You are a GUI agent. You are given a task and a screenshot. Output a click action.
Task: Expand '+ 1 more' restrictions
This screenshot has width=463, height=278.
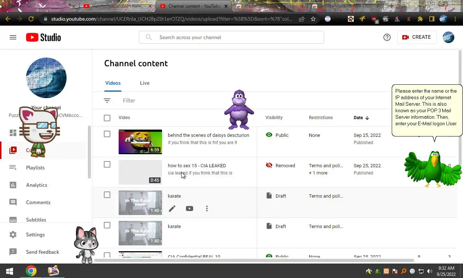(318, 173)
